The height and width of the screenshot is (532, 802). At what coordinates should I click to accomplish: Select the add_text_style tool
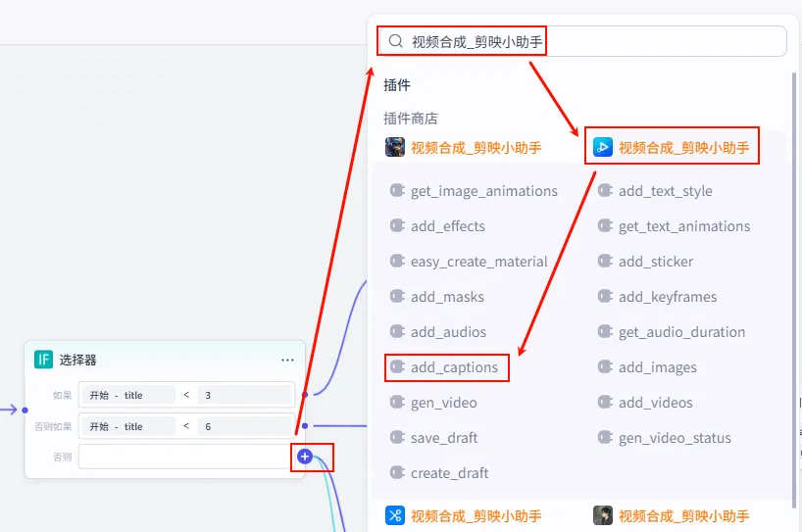(655, 191)
